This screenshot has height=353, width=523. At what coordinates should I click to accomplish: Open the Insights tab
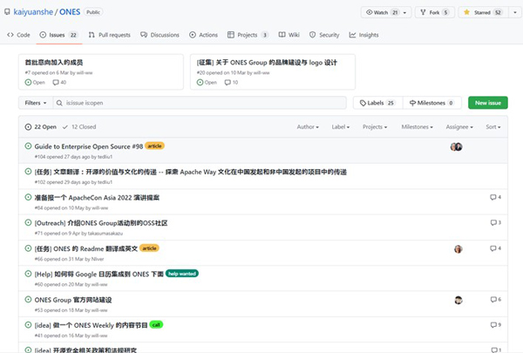[363, 35]
